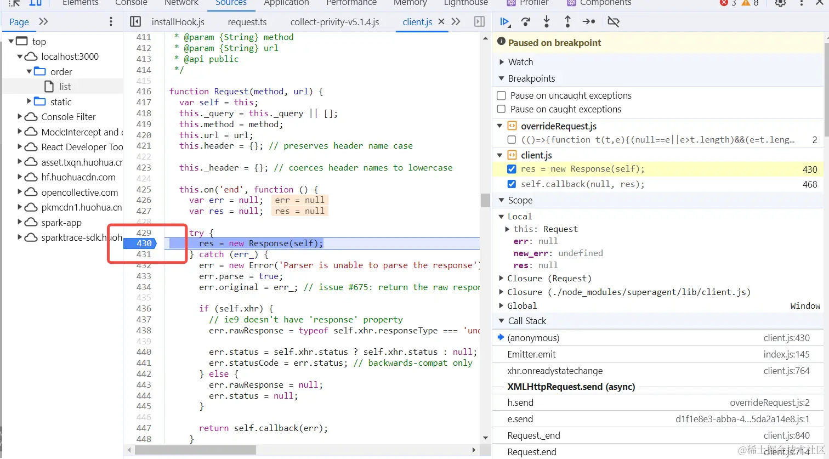Deactivate all breakpoints
829x459 pixels.
coord(614,22)
